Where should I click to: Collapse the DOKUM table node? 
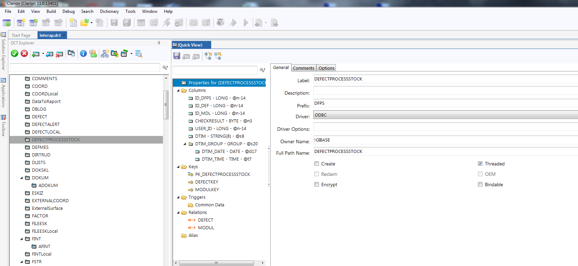(x=22, y=178)
